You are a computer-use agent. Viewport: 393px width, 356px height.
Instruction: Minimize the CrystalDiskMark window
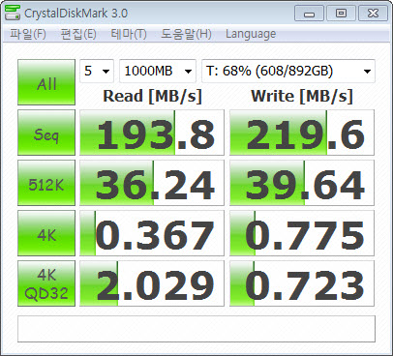coord(309,14)
